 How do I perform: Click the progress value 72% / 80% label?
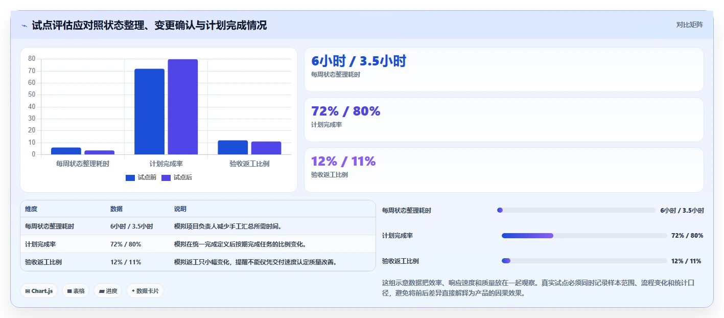[x=687, y=236]
